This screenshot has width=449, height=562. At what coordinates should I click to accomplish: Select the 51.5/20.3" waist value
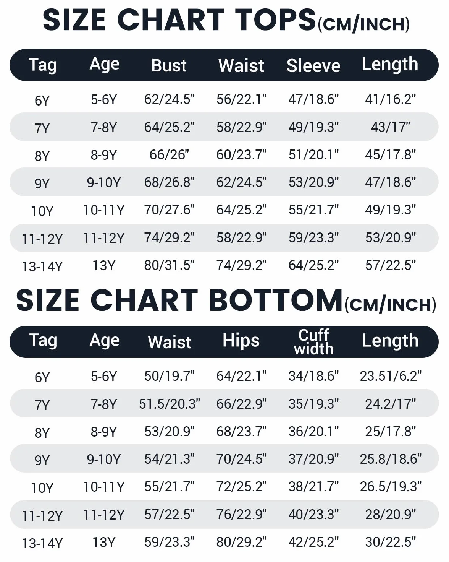pos(169,404)
